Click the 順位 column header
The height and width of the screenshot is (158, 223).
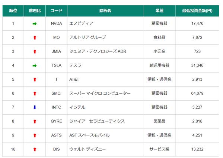(13, 11)
